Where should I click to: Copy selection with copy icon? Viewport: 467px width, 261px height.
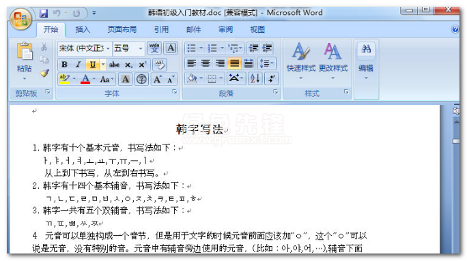tap(44, 60)
